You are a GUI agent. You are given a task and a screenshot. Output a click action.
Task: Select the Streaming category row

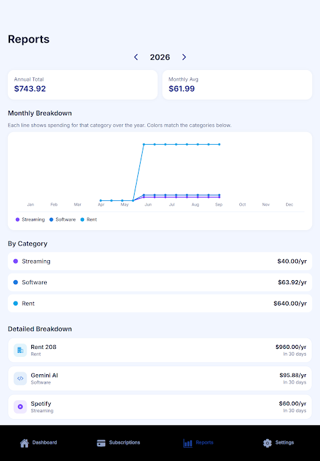pos(160,262)
